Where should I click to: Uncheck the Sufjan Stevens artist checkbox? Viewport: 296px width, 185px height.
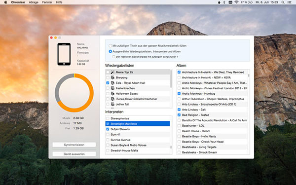tap(108, 129)
